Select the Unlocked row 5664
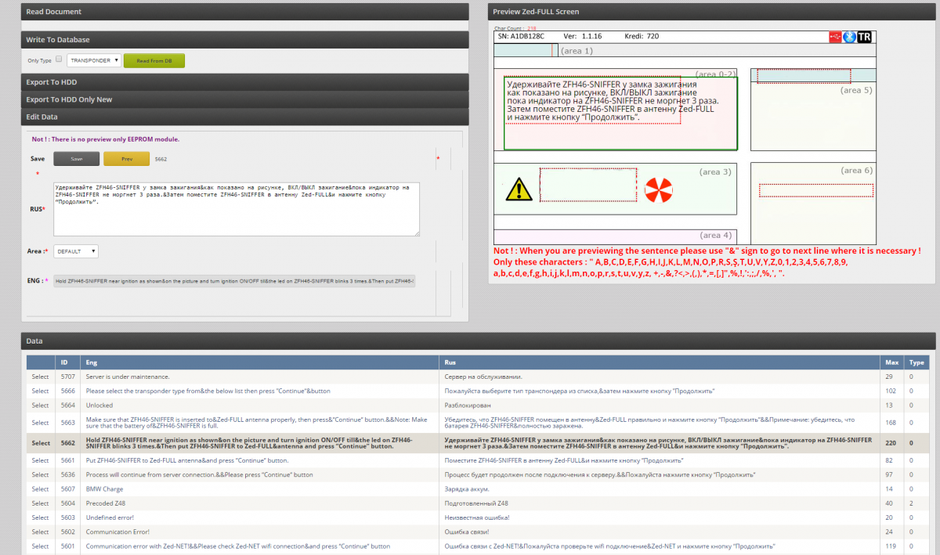The width and height of the screenshot is (940, 555). click(x=40, y=405)
